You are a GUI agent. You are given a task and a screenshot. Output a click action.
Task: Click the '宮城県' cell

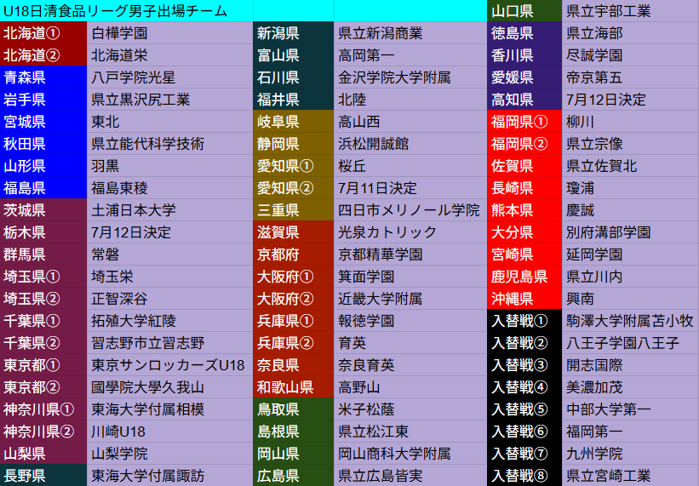coord(43,122)
